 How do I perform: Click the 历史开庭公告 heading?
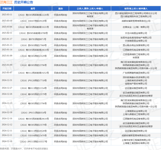tap(24, 2)
